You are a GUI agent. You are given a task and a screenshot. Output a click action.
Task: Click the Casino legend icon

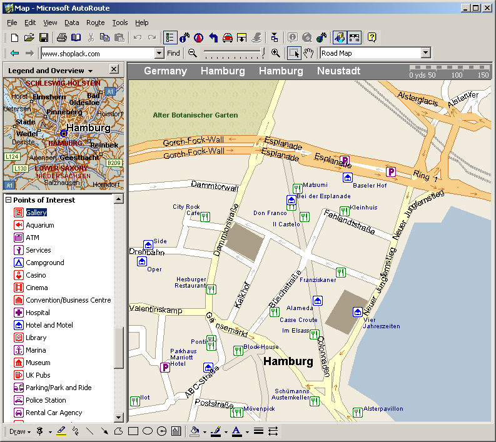[19, 275]
